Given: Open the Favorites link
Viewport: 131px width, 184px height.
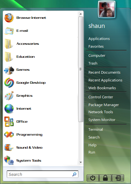Looking at the screenshot, I should coord(96,46).
